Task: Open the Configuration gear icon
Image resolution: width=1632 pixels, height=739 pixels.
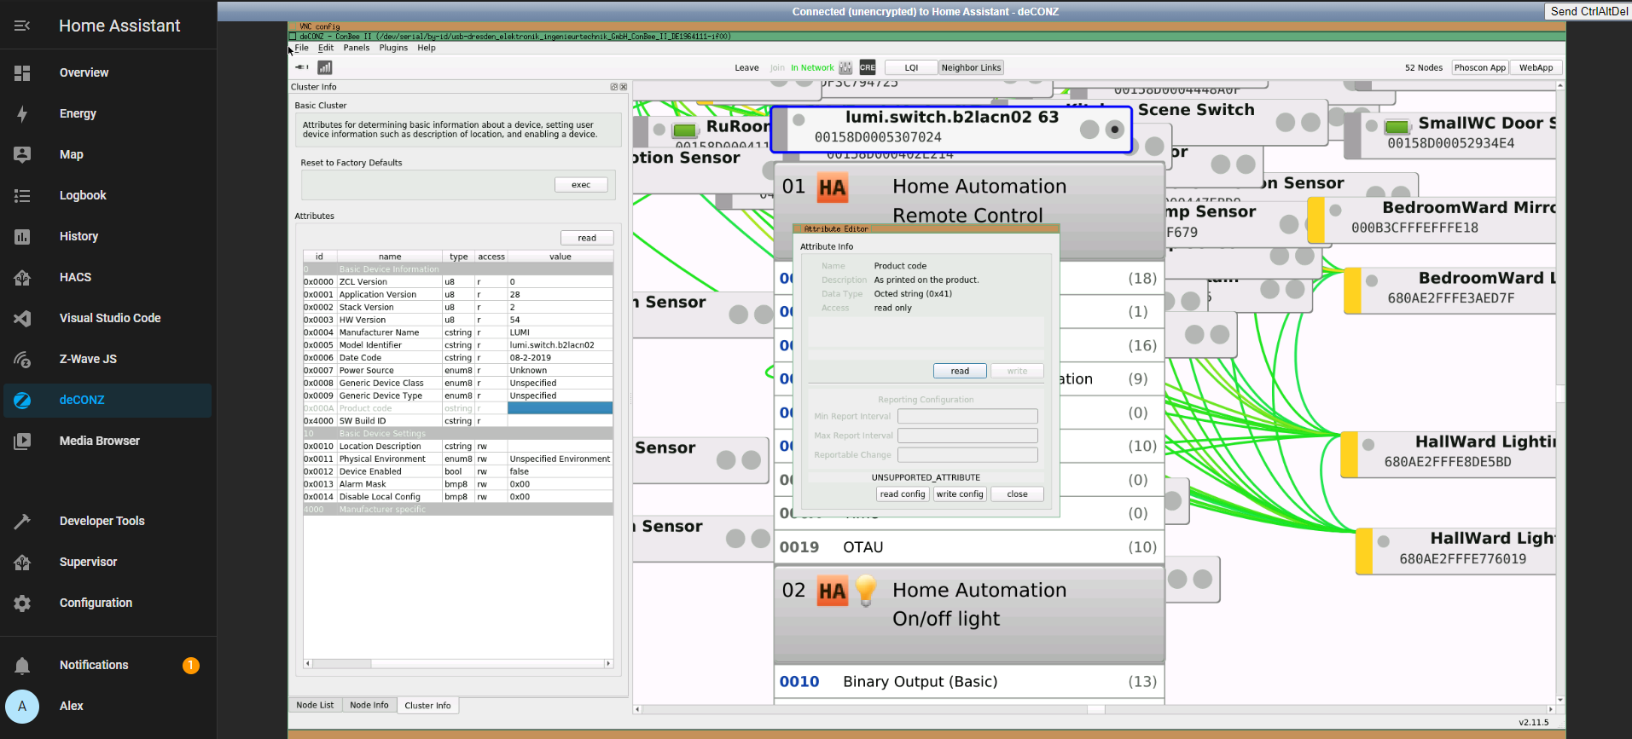Action: click(22, 603)
